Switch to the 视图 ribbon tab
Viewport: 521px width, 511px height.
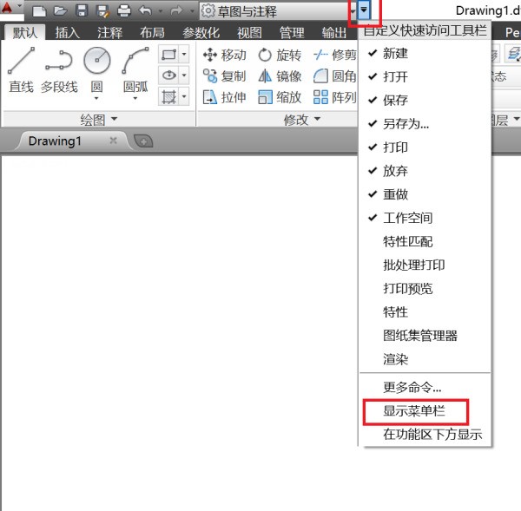pos(249,33)
